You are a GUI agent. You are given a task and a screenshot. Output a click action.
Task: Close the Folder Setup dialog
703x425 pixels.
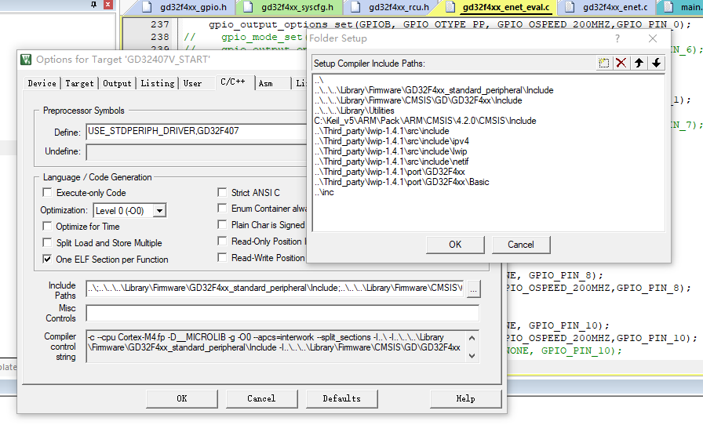[653, 38]
